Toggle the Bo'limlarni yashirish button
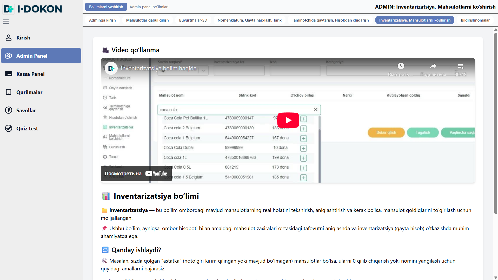 tap(106, 7)
